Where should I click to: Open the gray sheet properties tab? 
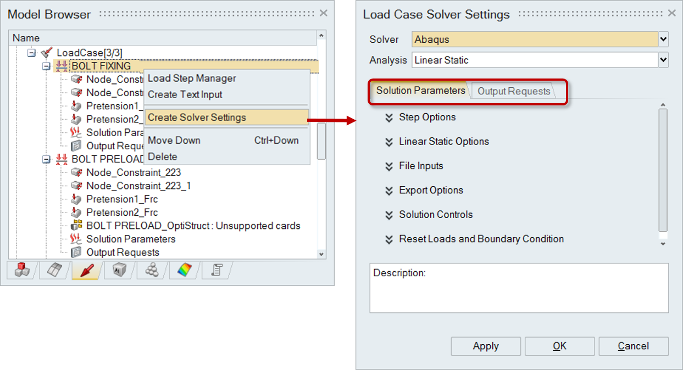tap(54, 270)
